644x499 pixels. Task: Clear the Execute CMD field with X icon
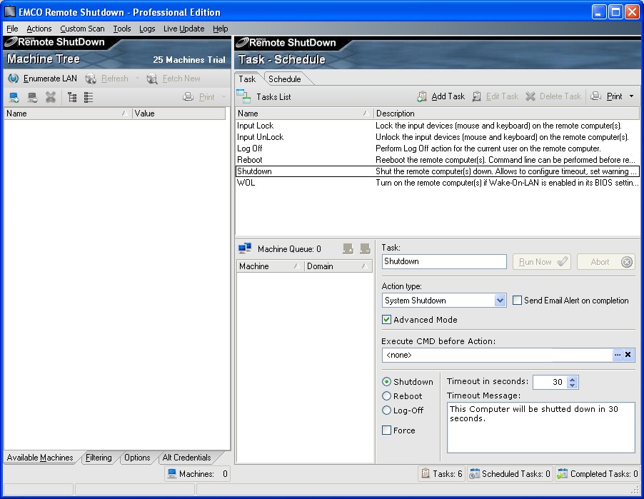pos(628,354)
